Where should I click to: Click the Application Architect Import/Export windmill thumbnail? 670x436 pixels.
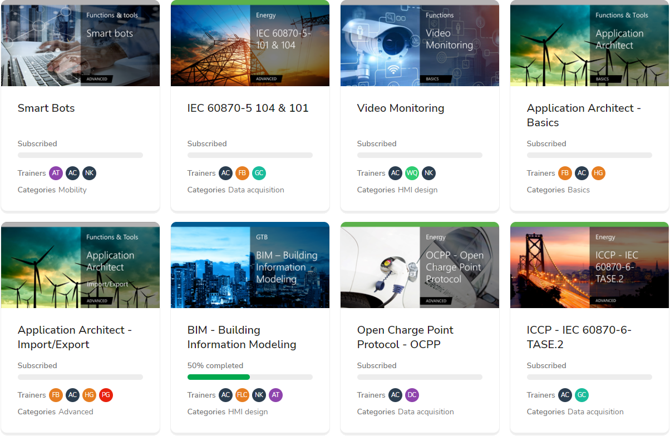(x=80, y=266)
